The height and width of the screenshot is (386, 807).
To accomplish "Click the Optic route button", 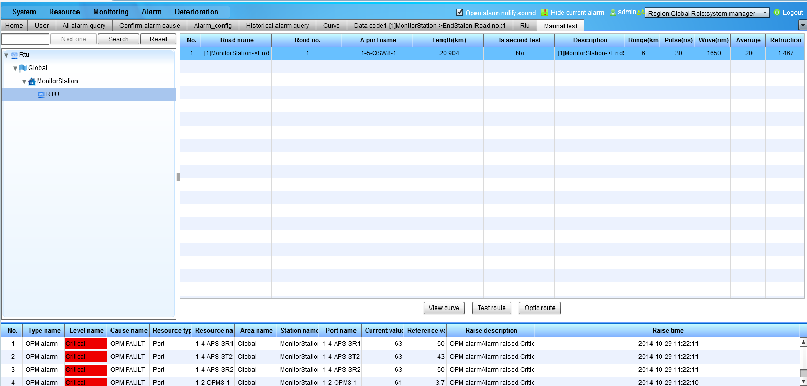I will [540, 308].
